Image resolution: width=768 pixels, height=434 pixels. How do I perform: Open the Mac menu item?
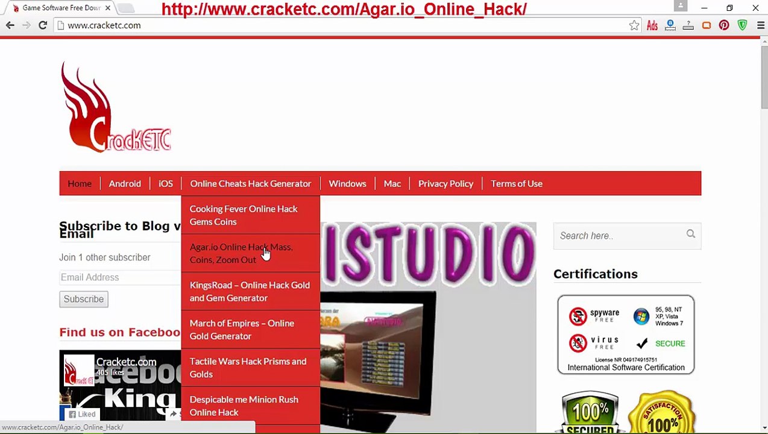click(x=392, y=183)
